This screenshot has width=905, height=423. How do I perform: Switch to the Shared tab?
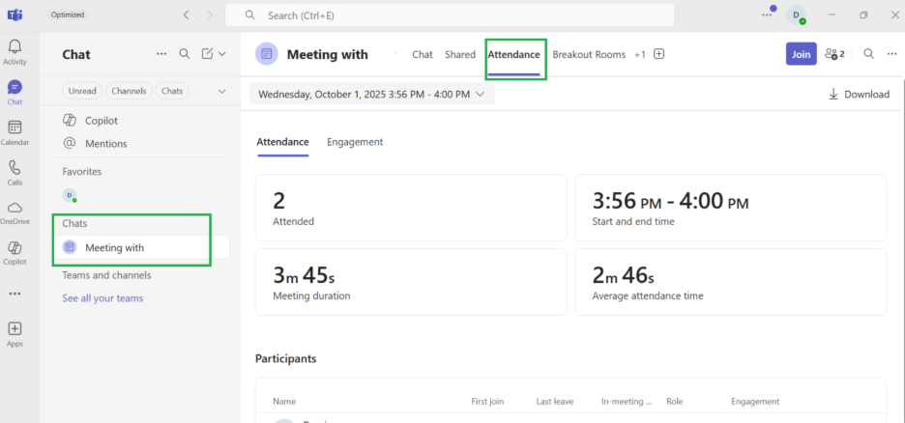click(x=460, y=55)
